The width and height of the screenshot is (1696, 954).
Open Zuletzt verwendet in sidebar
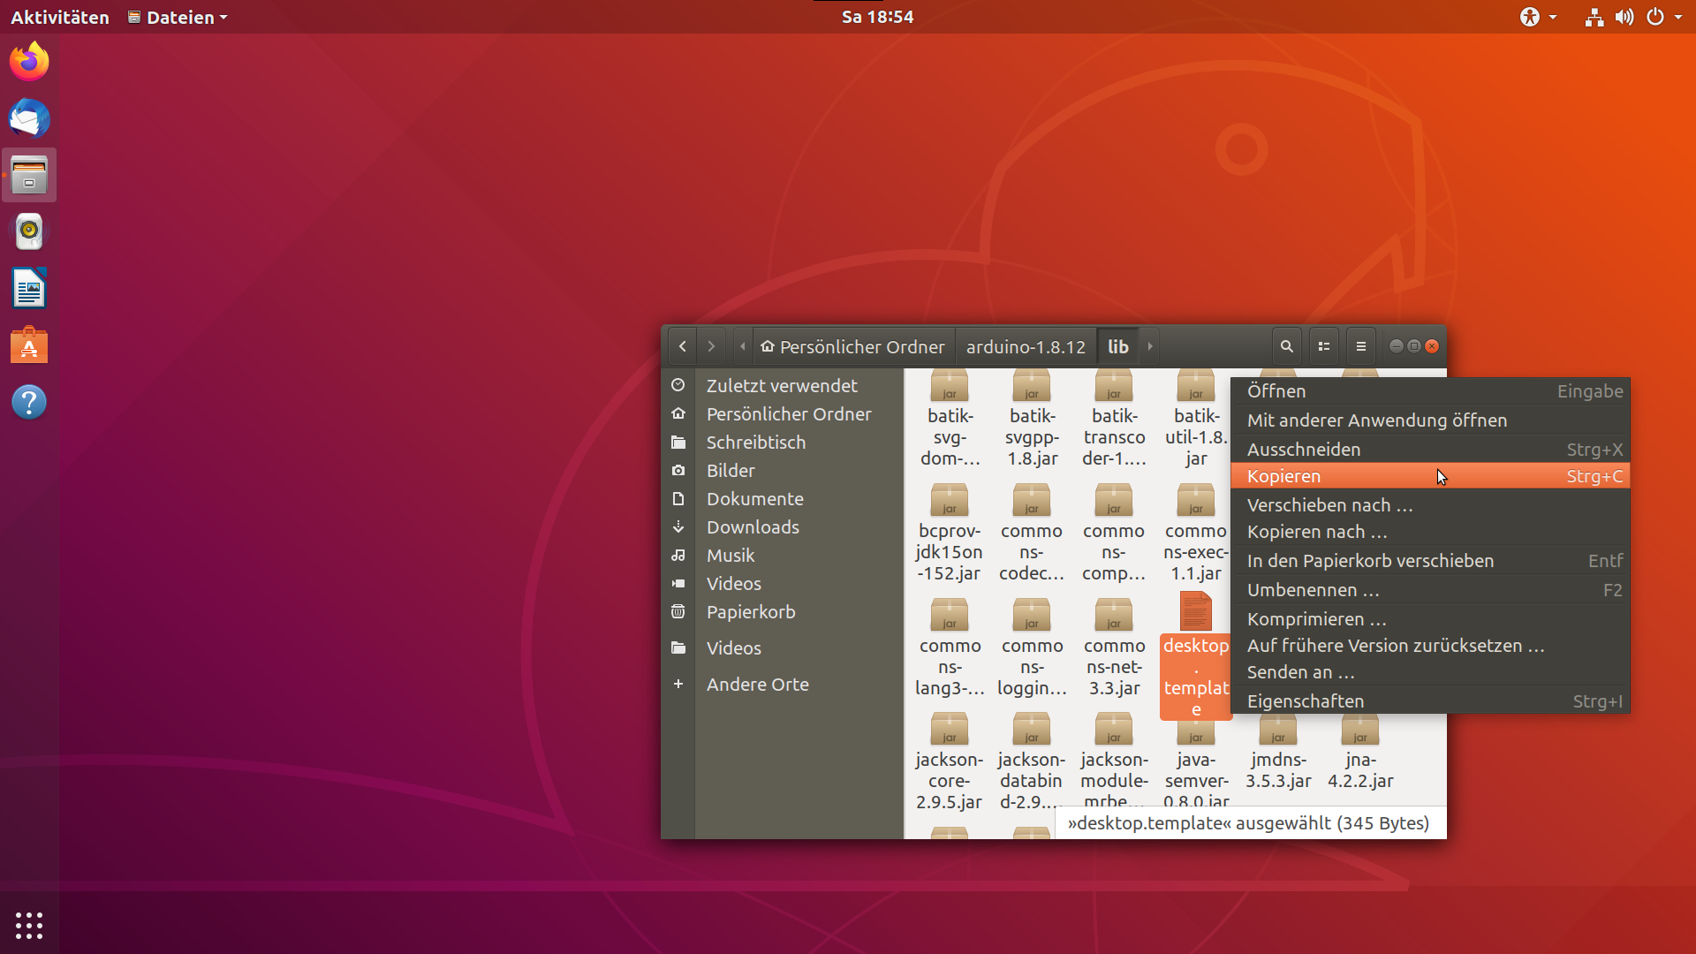tap(782, 386)
